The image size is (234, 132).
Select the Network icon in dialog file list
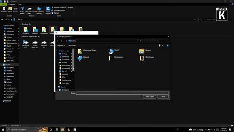83,58
